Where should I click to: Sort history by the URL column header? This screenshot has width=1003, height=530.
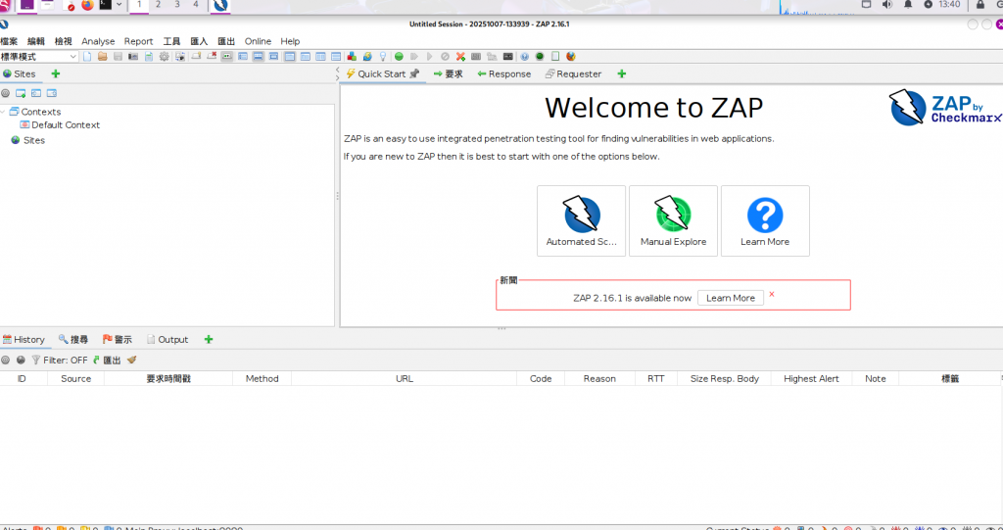point(404,378)
